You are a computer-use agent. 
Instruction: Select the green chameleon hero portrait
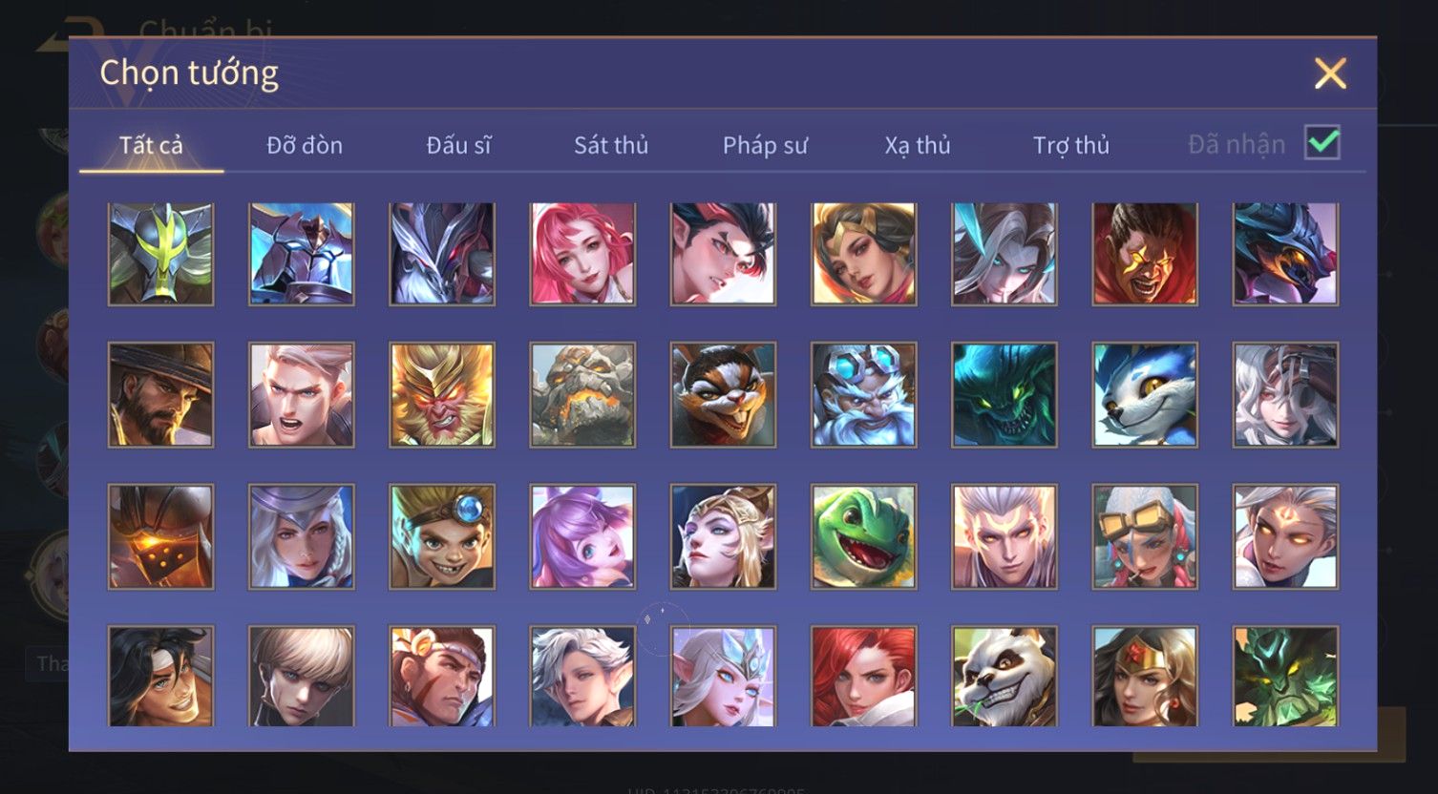[864, 536]
